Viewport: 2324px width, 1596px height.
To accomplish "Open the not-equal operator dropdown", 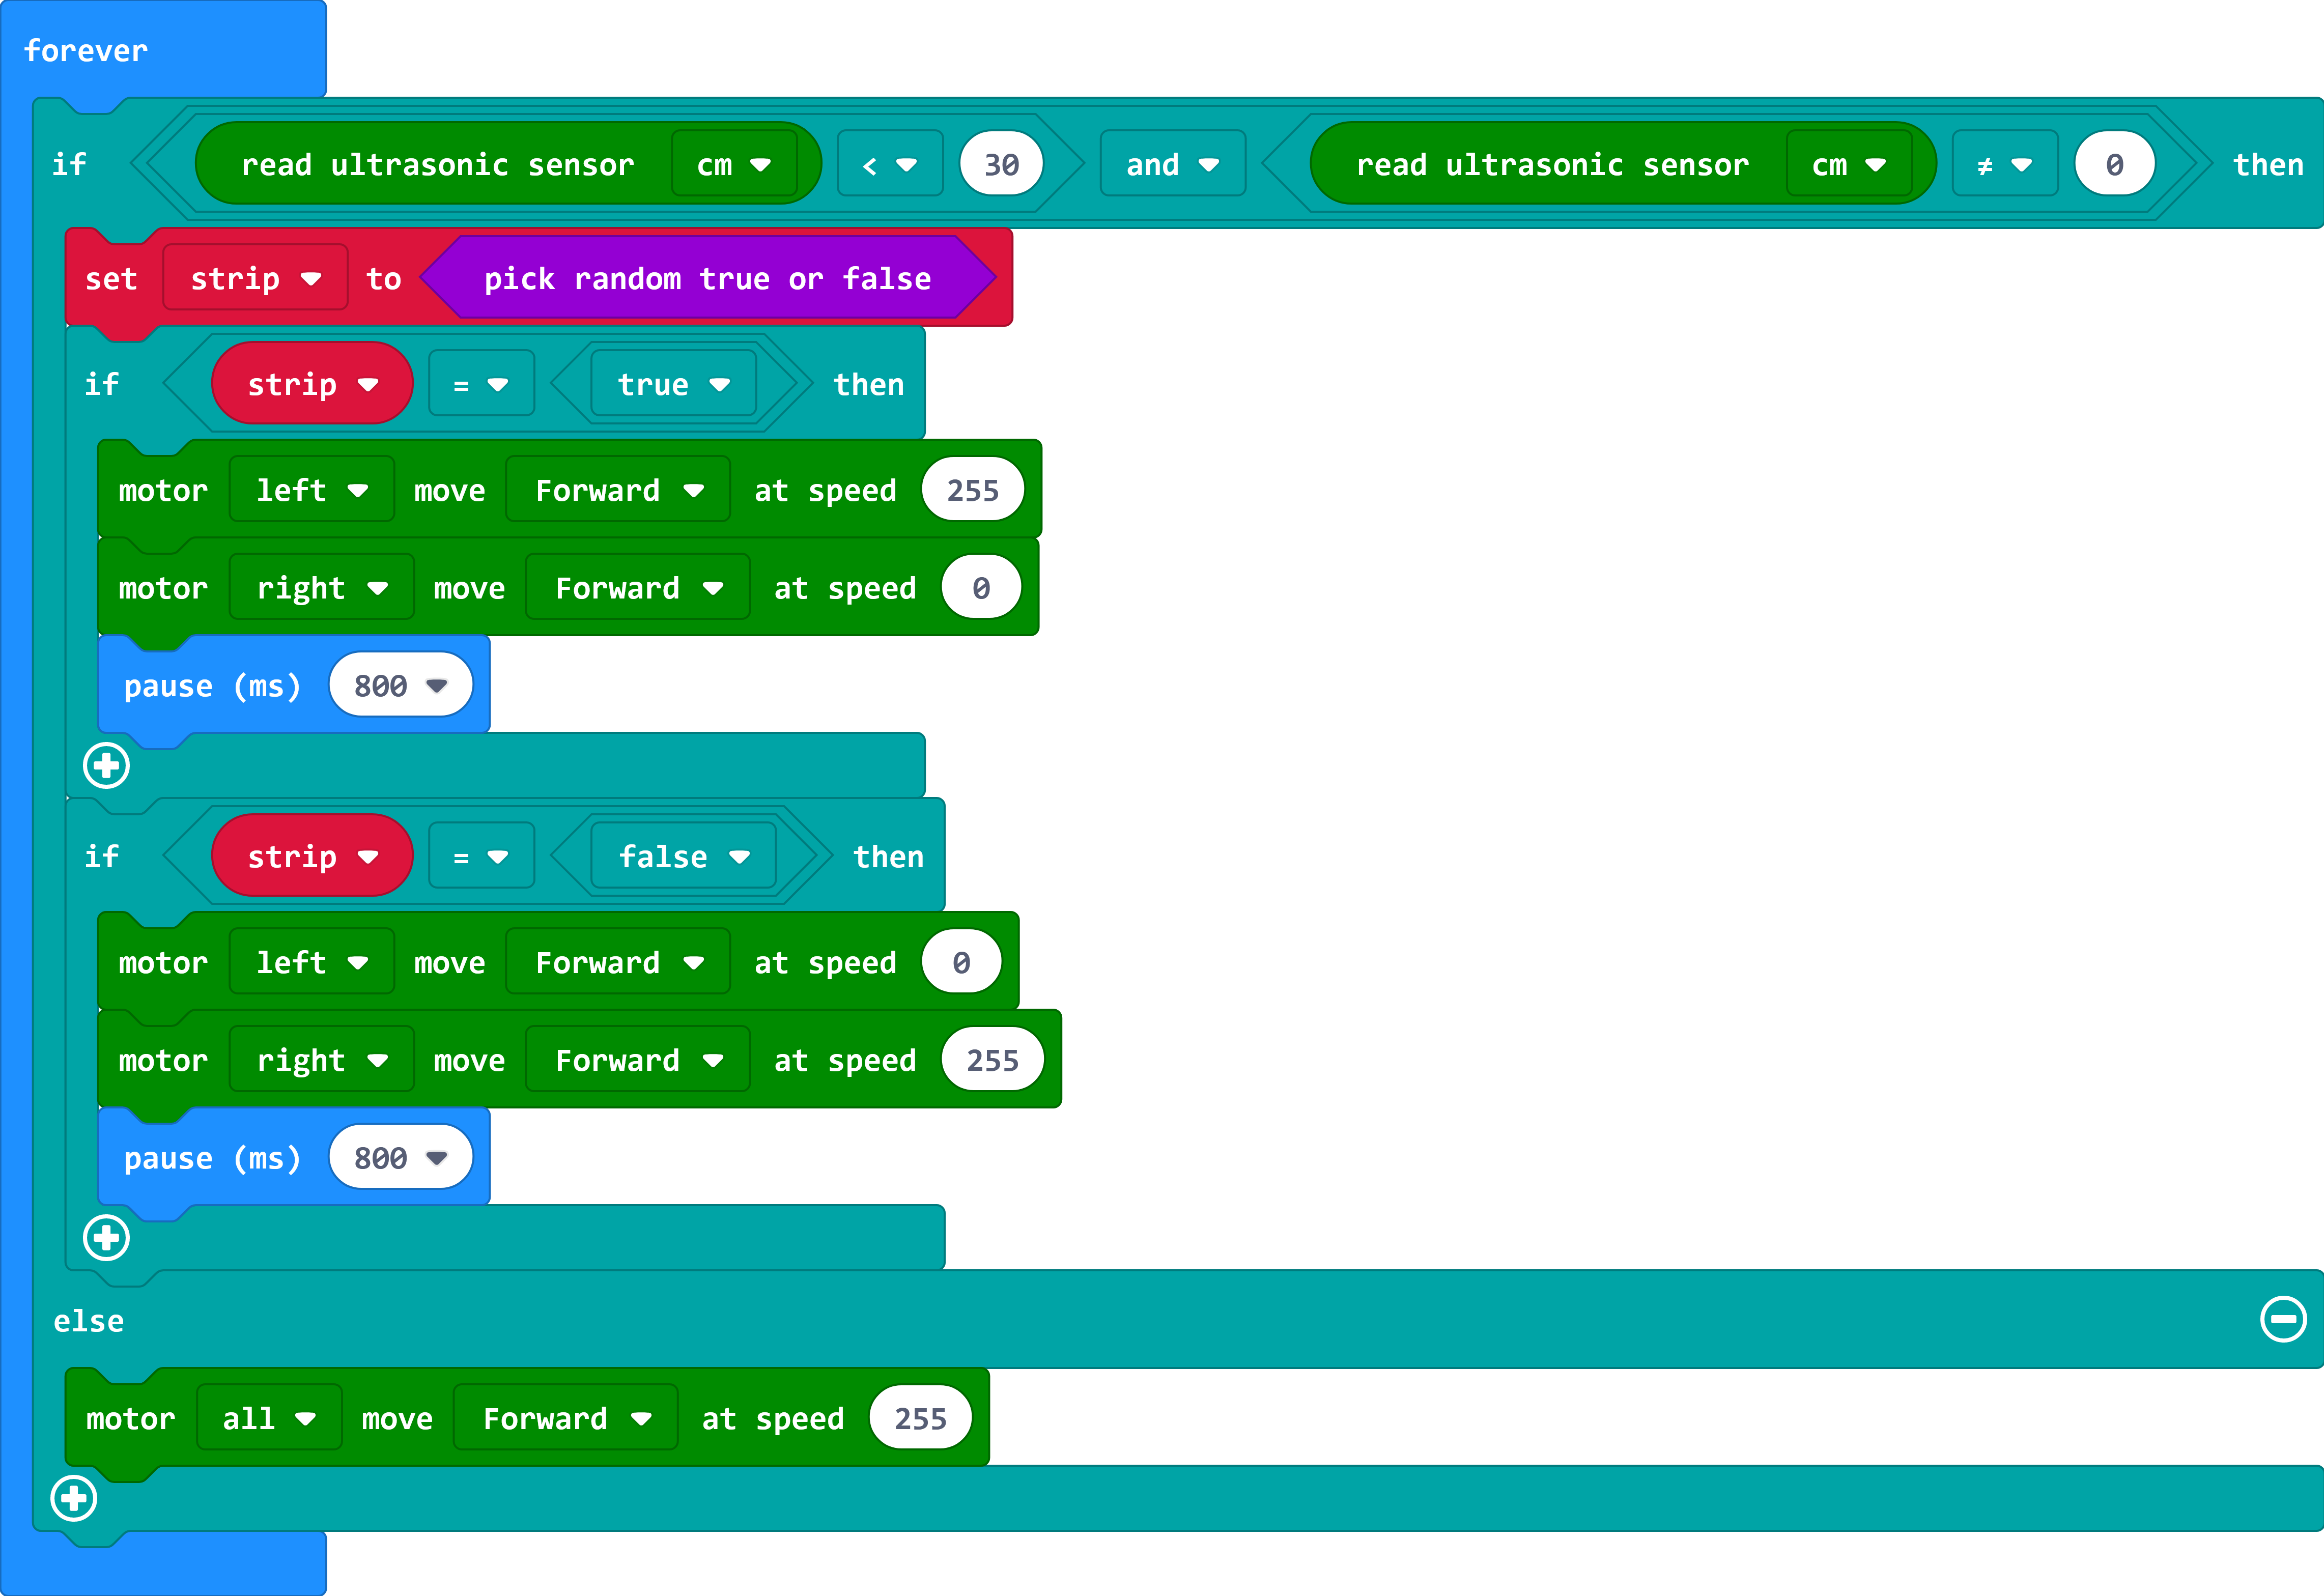I will point(2004,164).
